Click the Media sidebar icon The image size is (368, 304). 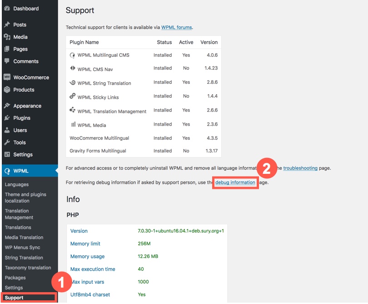(x=7, y=37)
